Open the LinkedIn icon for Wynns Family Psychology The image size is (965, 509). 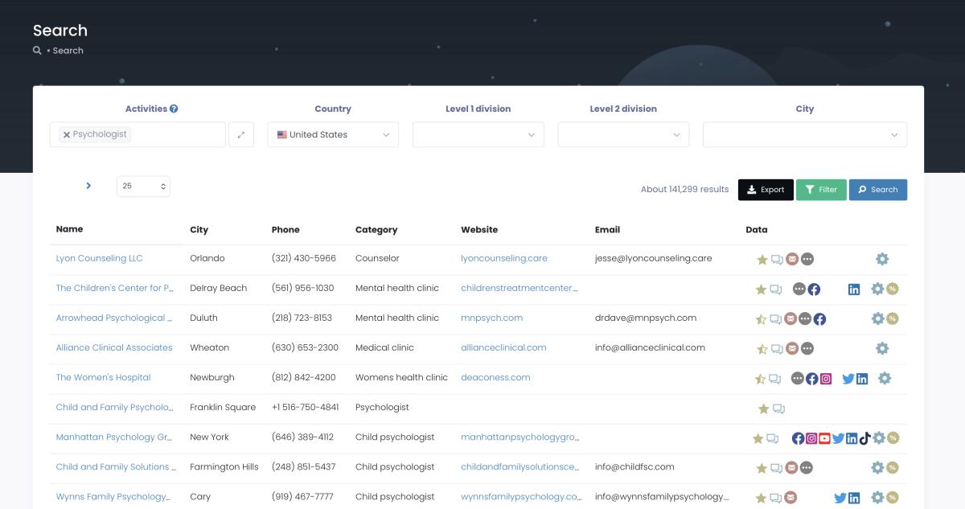pos(855,496)
